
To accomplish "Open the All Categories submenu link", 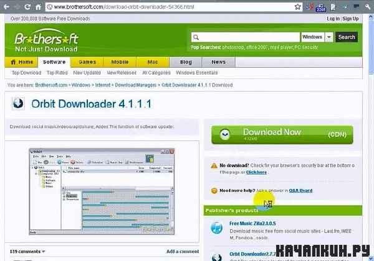I will pyautogui.click(x=156, y=73).
